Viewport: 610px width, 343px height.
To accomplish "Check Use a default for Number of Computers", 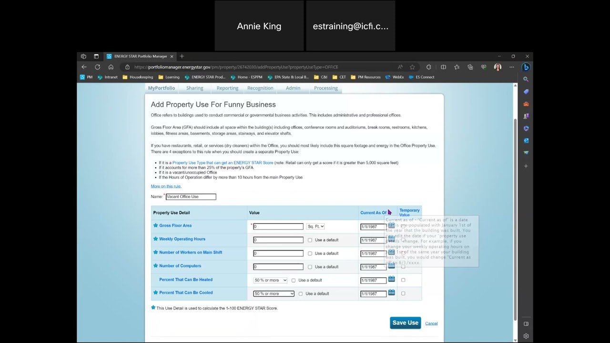I will point(310,267).
